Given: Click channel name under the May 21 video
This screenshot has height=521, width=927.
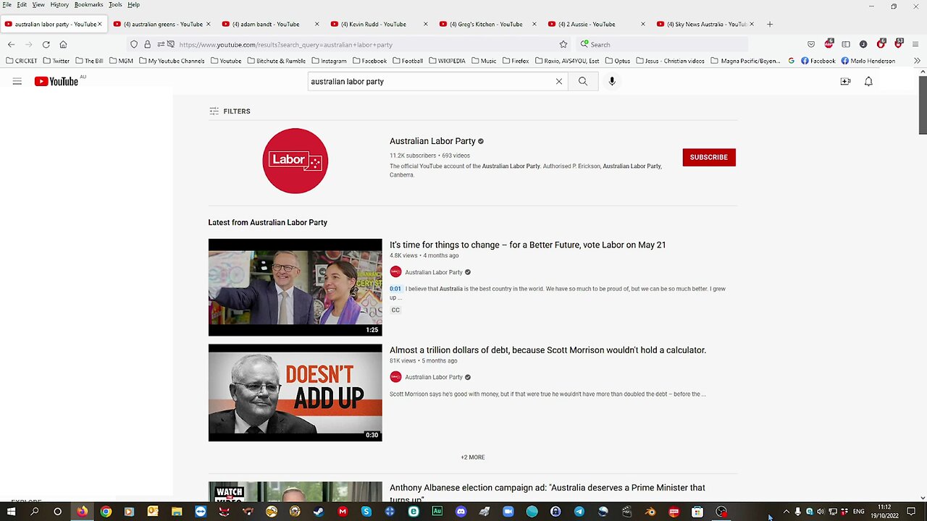Looking at the screenshot, I should (x=434, y=272).
